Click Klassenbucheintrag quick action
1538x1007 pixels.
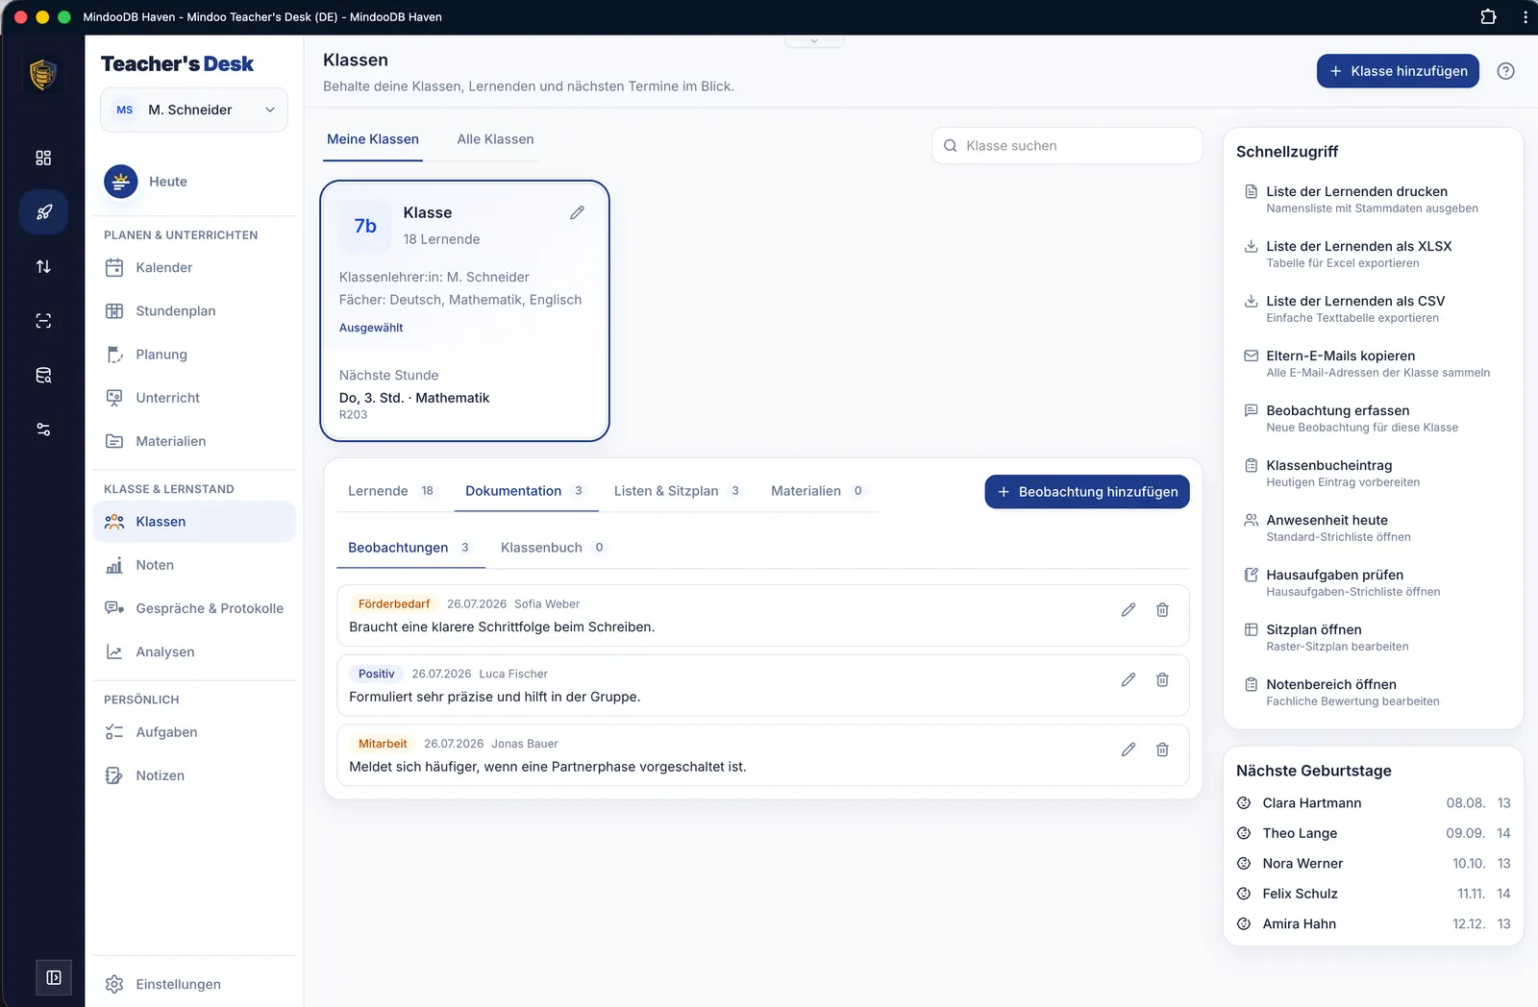(x=1373, y=473)
